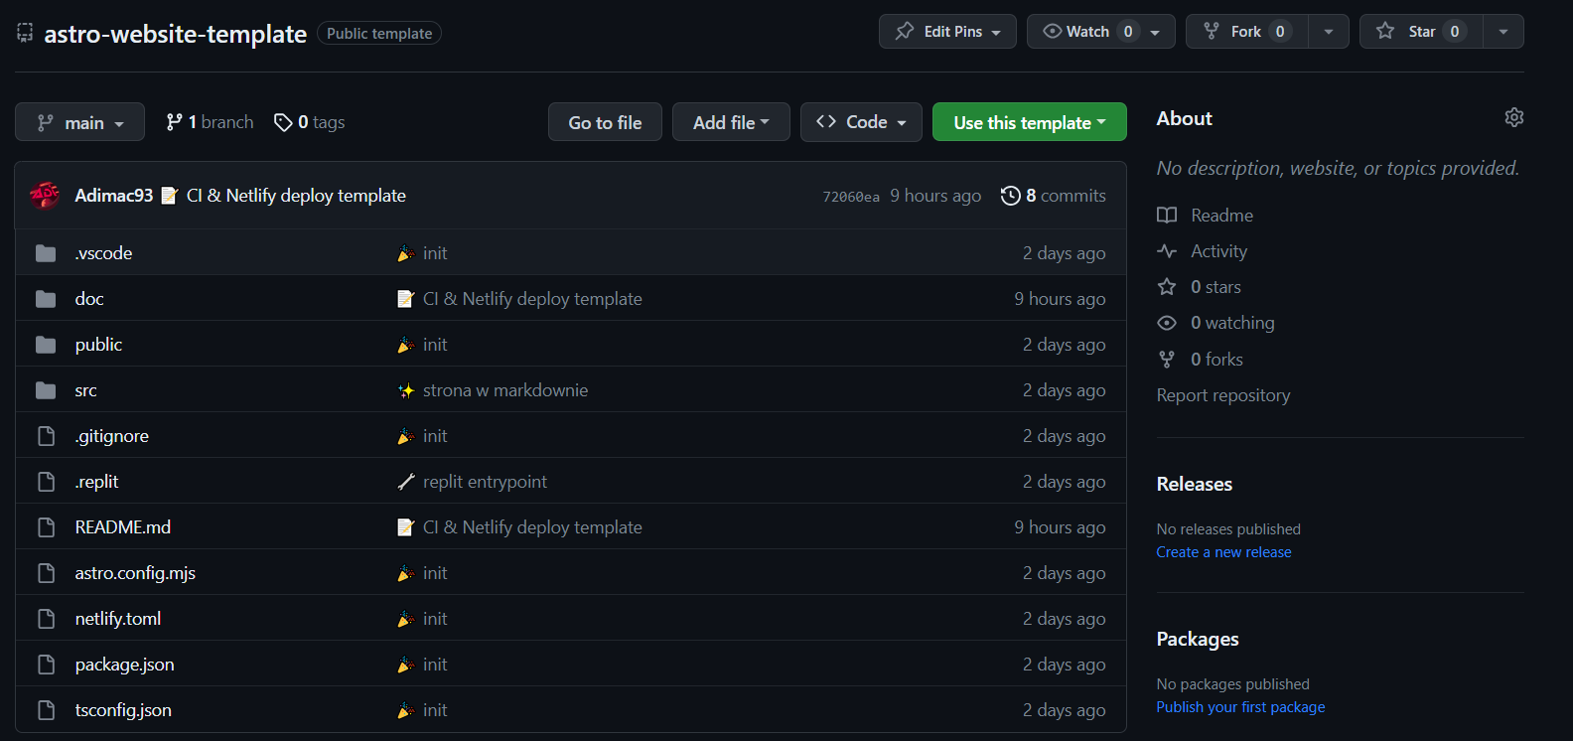The width and height of the screenshot is (1573, 741).
Task: Expand the arrow dropdown next to Fork
Action: pos(1329,32)
